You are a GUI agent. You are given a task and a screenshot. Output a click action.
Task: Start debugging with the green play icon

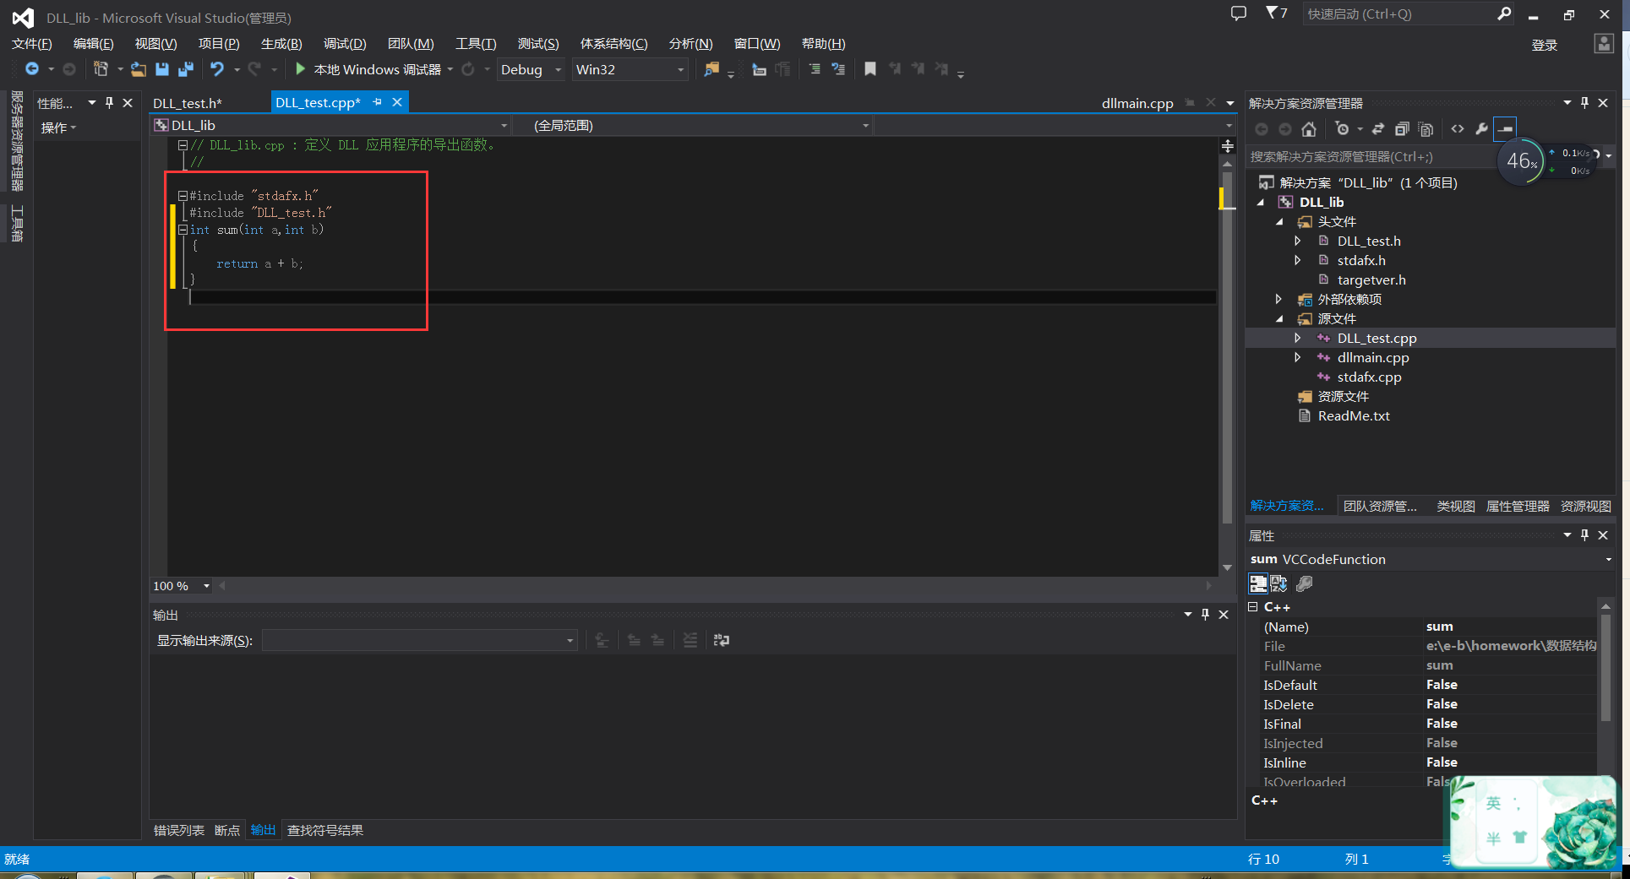point(300,68)
